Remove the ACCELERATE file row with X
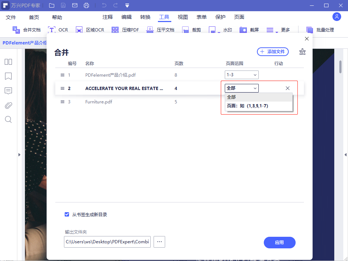Screen dimensions: 348x261 pos(288,88)
